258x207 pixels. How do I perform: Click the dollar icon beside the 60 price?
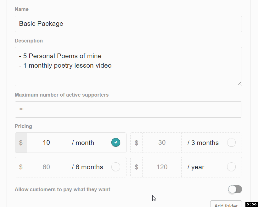coord(21,167)
